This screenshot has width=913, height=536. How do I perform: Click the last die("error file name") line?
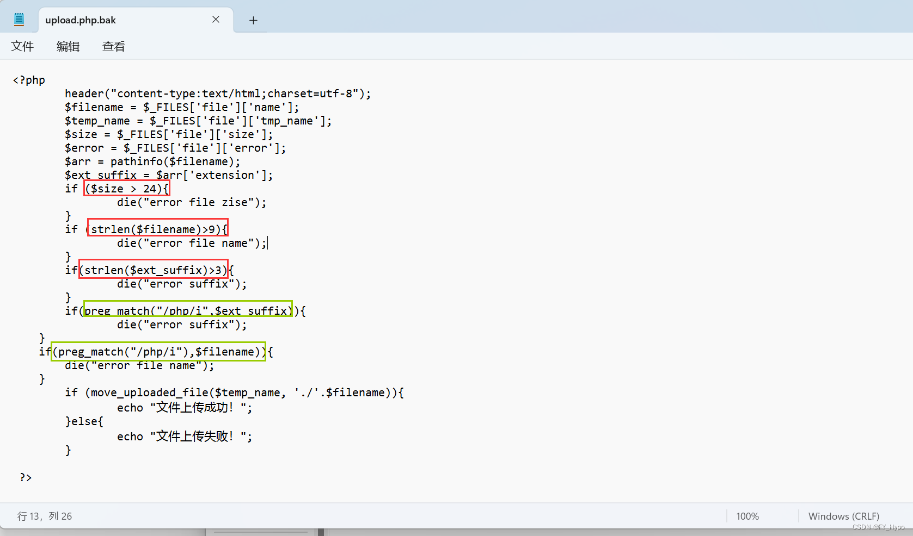[139, 365]
